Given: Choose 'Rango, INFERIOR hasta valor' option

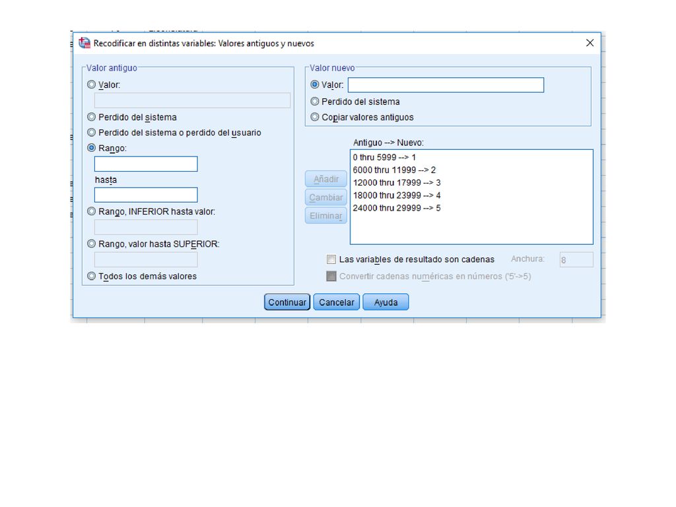Looking at the screenshot, I should [x=91, y=211].
